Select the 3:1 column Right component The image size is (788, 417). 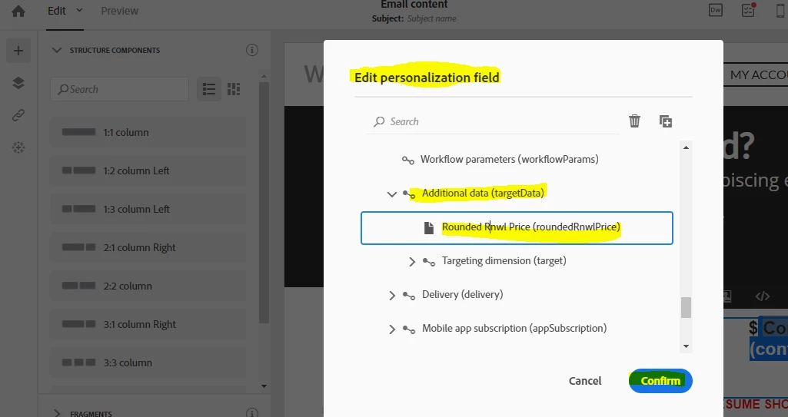[x=148, y=324]
